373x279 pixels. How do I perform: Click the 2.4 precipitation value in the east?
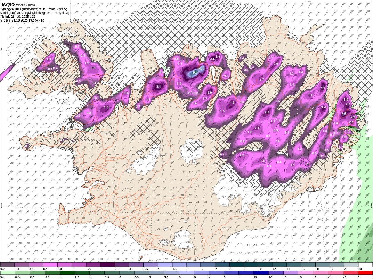323,108
